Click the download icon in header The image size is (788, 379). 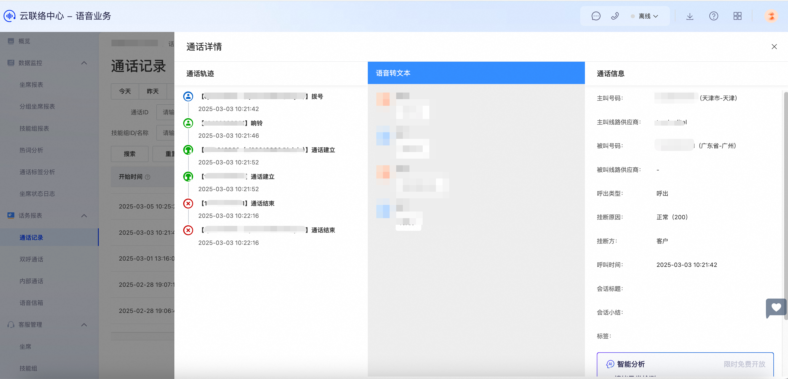(690, 16)
